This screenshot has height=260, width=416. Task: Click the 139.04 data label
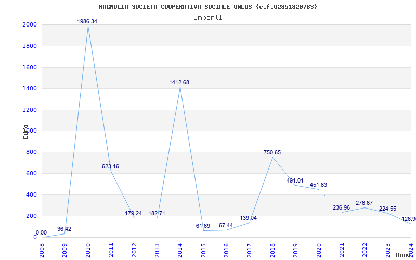click(249, 218)
